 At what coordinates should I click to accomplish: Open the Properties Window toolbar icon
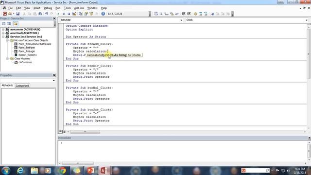click(86, 14)
